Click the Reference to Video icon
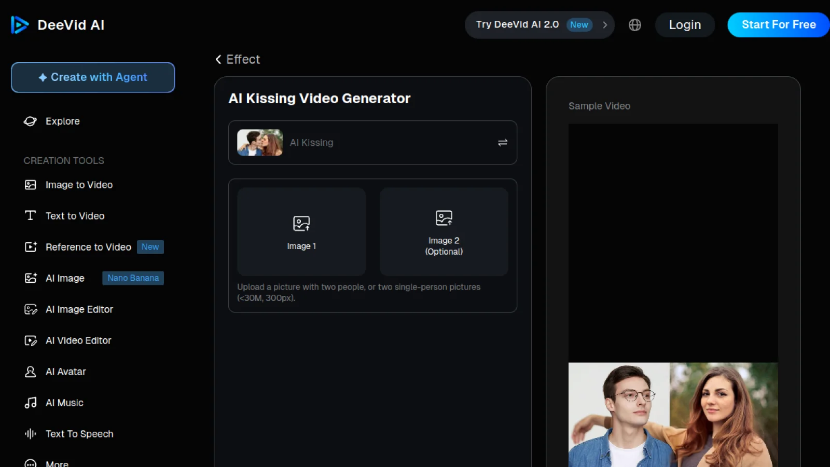 [x=31, y=247]
